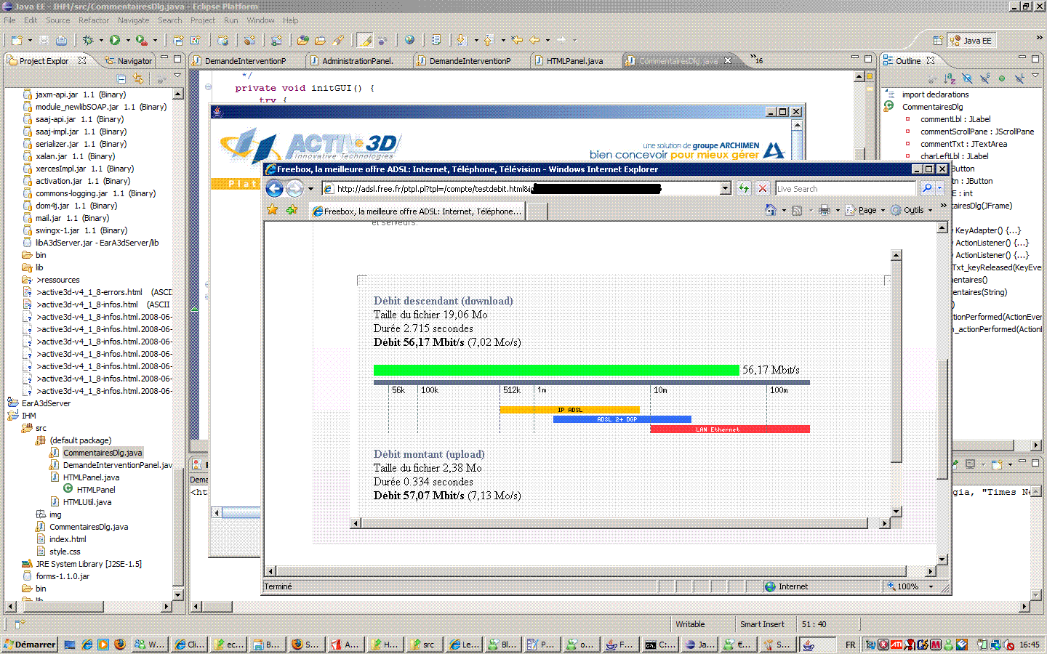Click the Project Explorer vertical scrollbar up arrow
Screen dimensions: 1047x654
coord(177,94)
